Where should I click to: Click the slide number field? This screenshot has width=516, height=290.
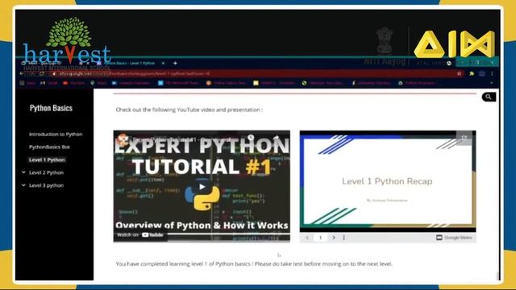[320, 238]
